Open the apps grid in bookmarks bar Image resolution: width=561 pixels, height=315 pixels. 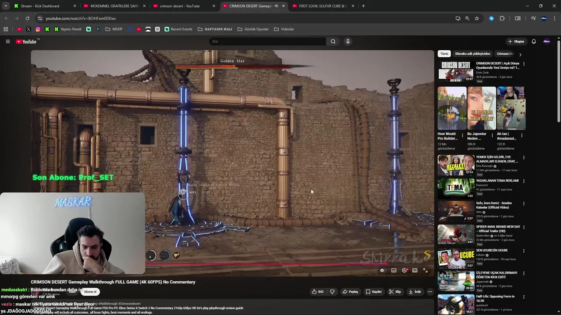[x=6, y=29]
